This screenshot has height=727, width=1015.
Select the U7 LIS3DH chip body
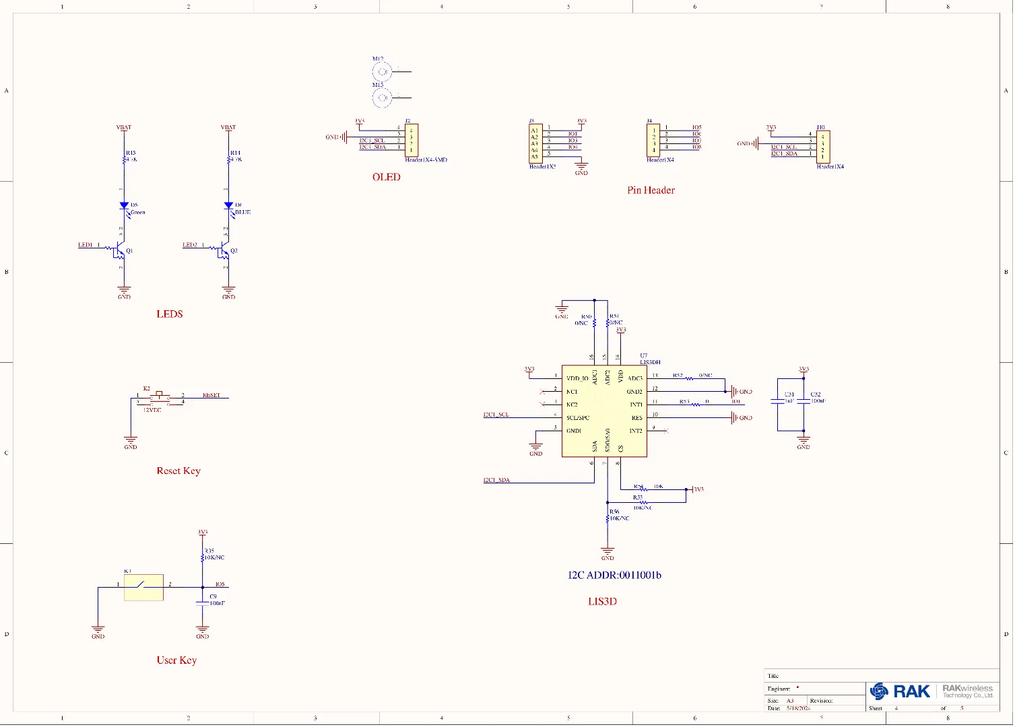pos(604,411)
